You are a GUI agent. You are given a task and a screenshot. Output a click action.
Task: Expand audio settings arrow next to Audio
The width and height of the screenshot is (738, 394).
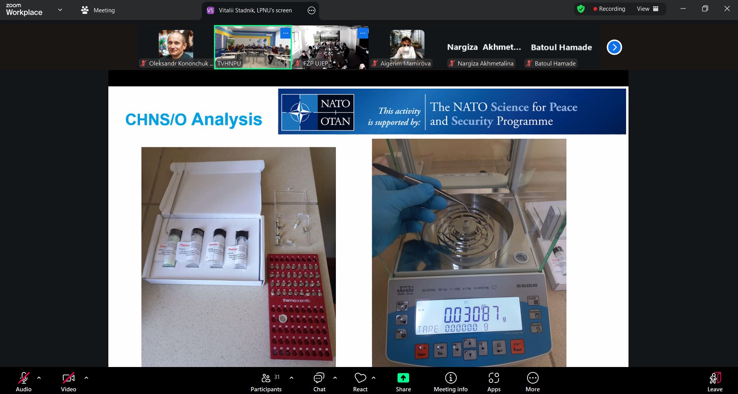(39, 378)
